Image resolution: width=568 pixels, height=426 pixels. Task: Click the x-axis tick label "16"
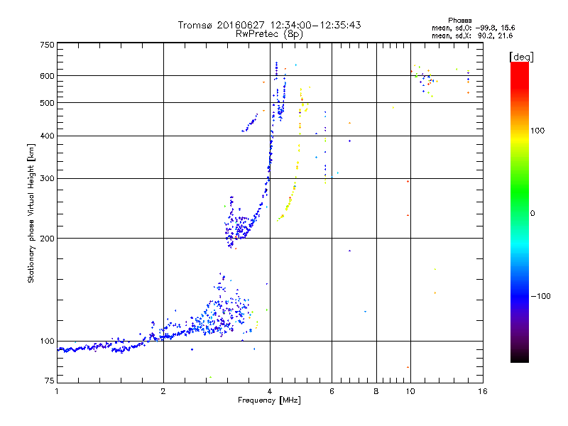point(483,391)
